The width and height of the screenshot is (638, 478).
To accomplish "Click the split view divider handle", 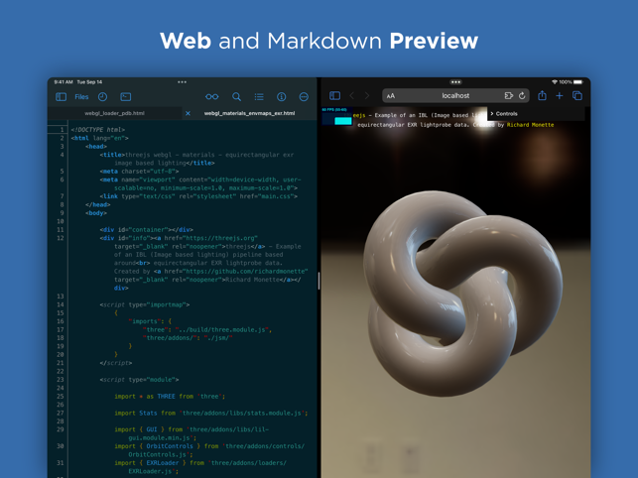I will click(319, 281).
